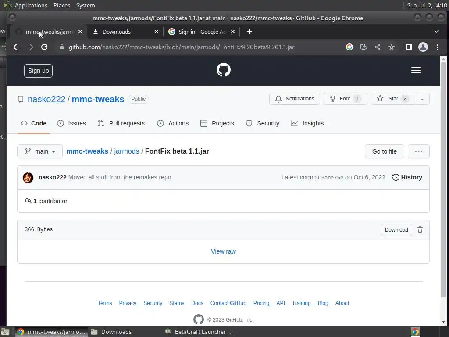Open commit message 'Moved all stuff' link
This screenshot has width=449, height=337.
pos(120,177)
